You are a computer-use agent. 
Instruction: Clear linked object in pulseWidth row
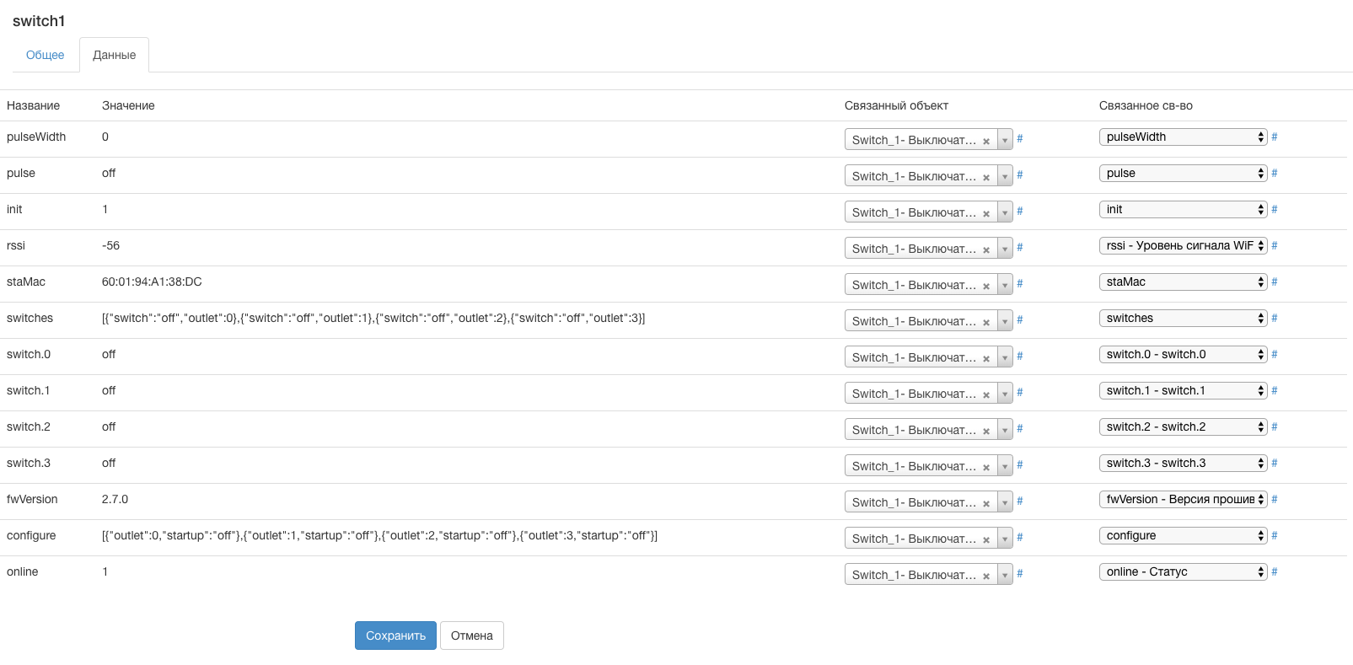(985, 141)
